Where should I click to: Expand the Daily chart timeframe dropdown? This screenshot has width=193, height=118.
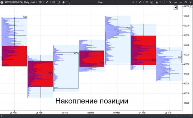[x=37, y=2]
